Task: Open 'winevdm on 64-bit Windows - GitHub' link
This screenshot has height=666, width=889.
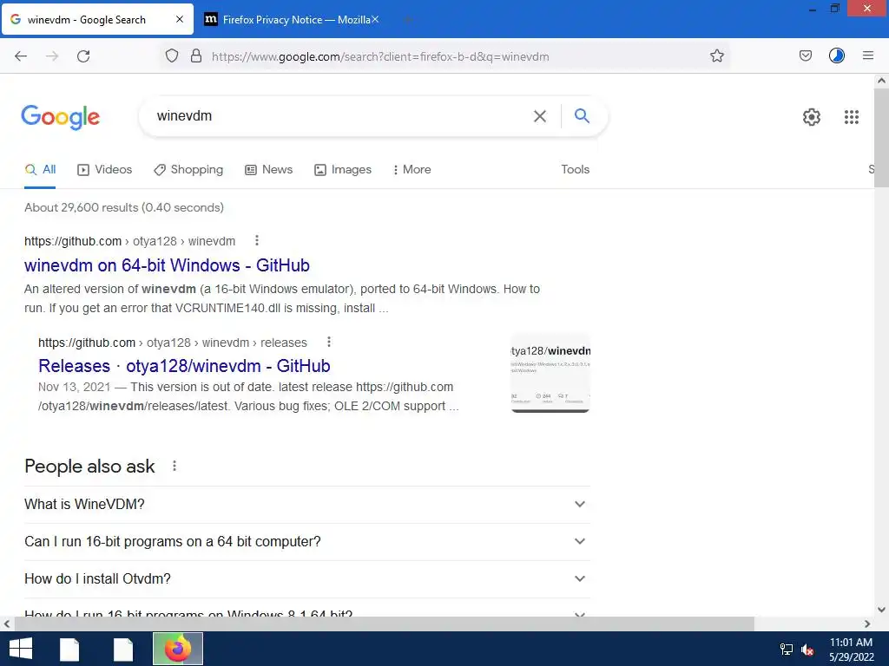Action: [x=167, y=265]
